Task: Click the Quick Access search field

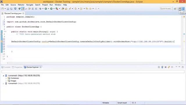Action: pyautogui.click(x=165, y=8)
